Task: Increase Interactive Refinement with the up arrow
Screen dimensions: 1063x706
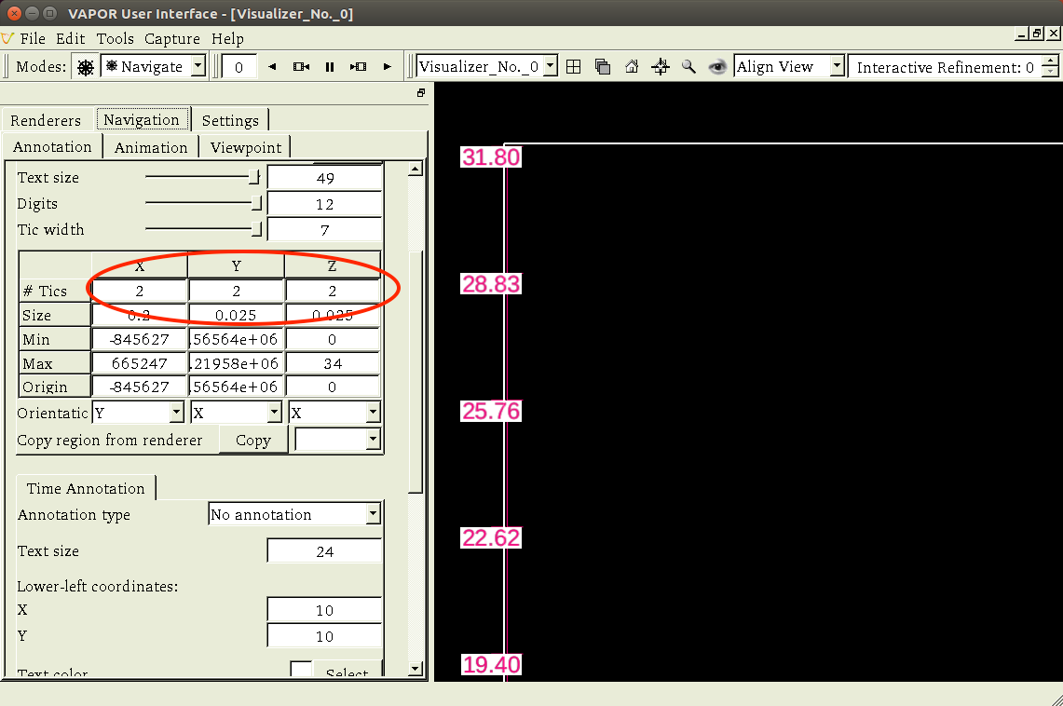Action: point(1049,61)
